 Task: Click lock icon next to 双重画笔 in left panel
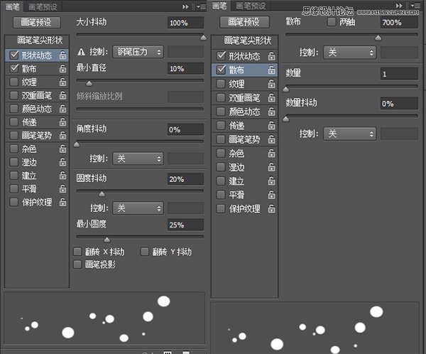click(x=62, y=95)
